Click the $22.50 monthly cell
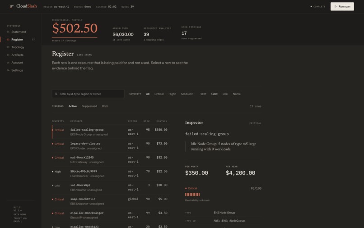The image size is (364, 228). pyautogui.click(x=162, y=172)
